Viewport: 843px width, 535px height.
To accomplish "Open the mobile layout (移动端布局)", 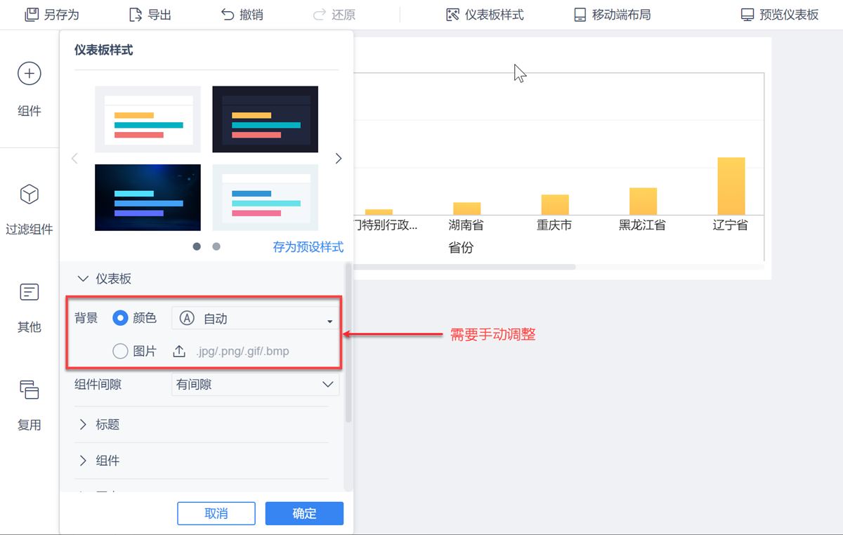I will click(612, 14).
